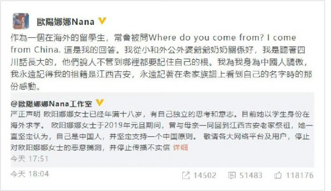Open the @歐陽娜娜Nana工作室 mention link
Image resolution: width=331 pixels, height=191 pixels.
tap(51, 104)
